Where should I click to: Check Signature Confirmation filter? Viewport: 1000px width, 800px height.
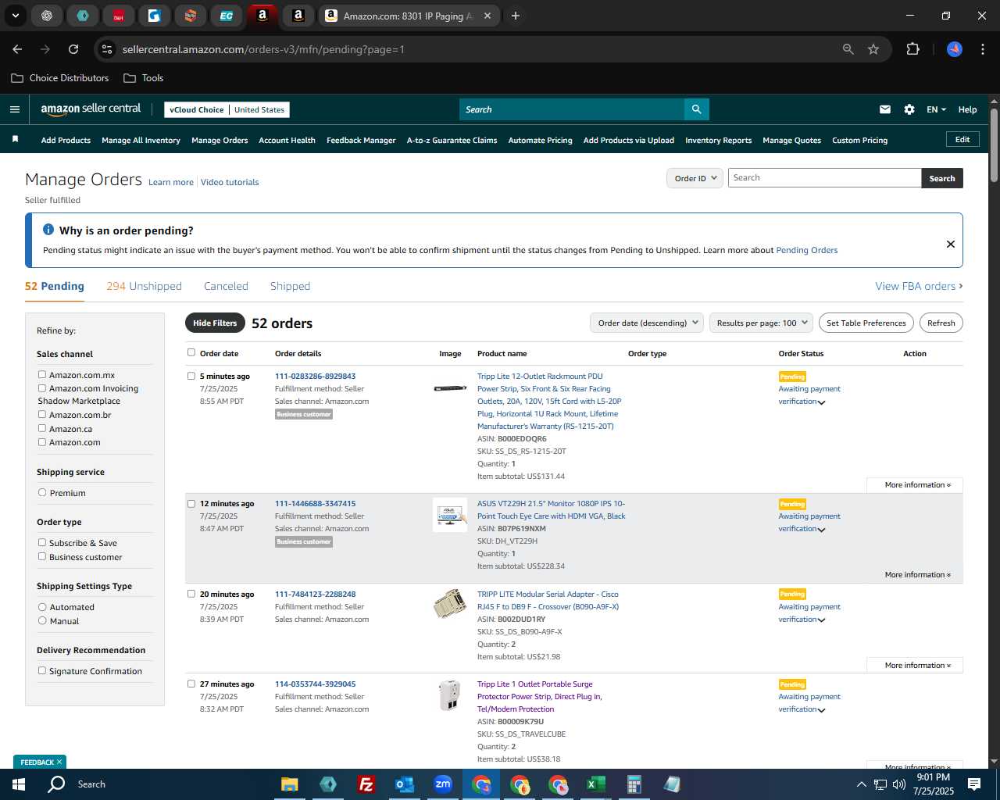tap(42, 670)
